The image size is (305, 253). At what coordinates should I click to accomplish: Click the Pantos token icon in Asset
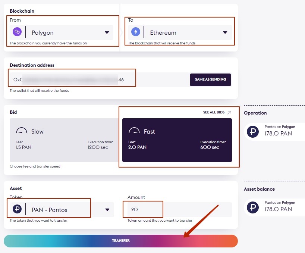(x=17, y=209)
